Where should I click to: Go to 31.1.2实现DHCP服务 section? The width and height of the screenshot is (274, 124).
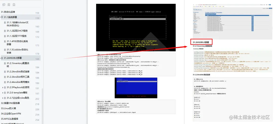[17, 31]
